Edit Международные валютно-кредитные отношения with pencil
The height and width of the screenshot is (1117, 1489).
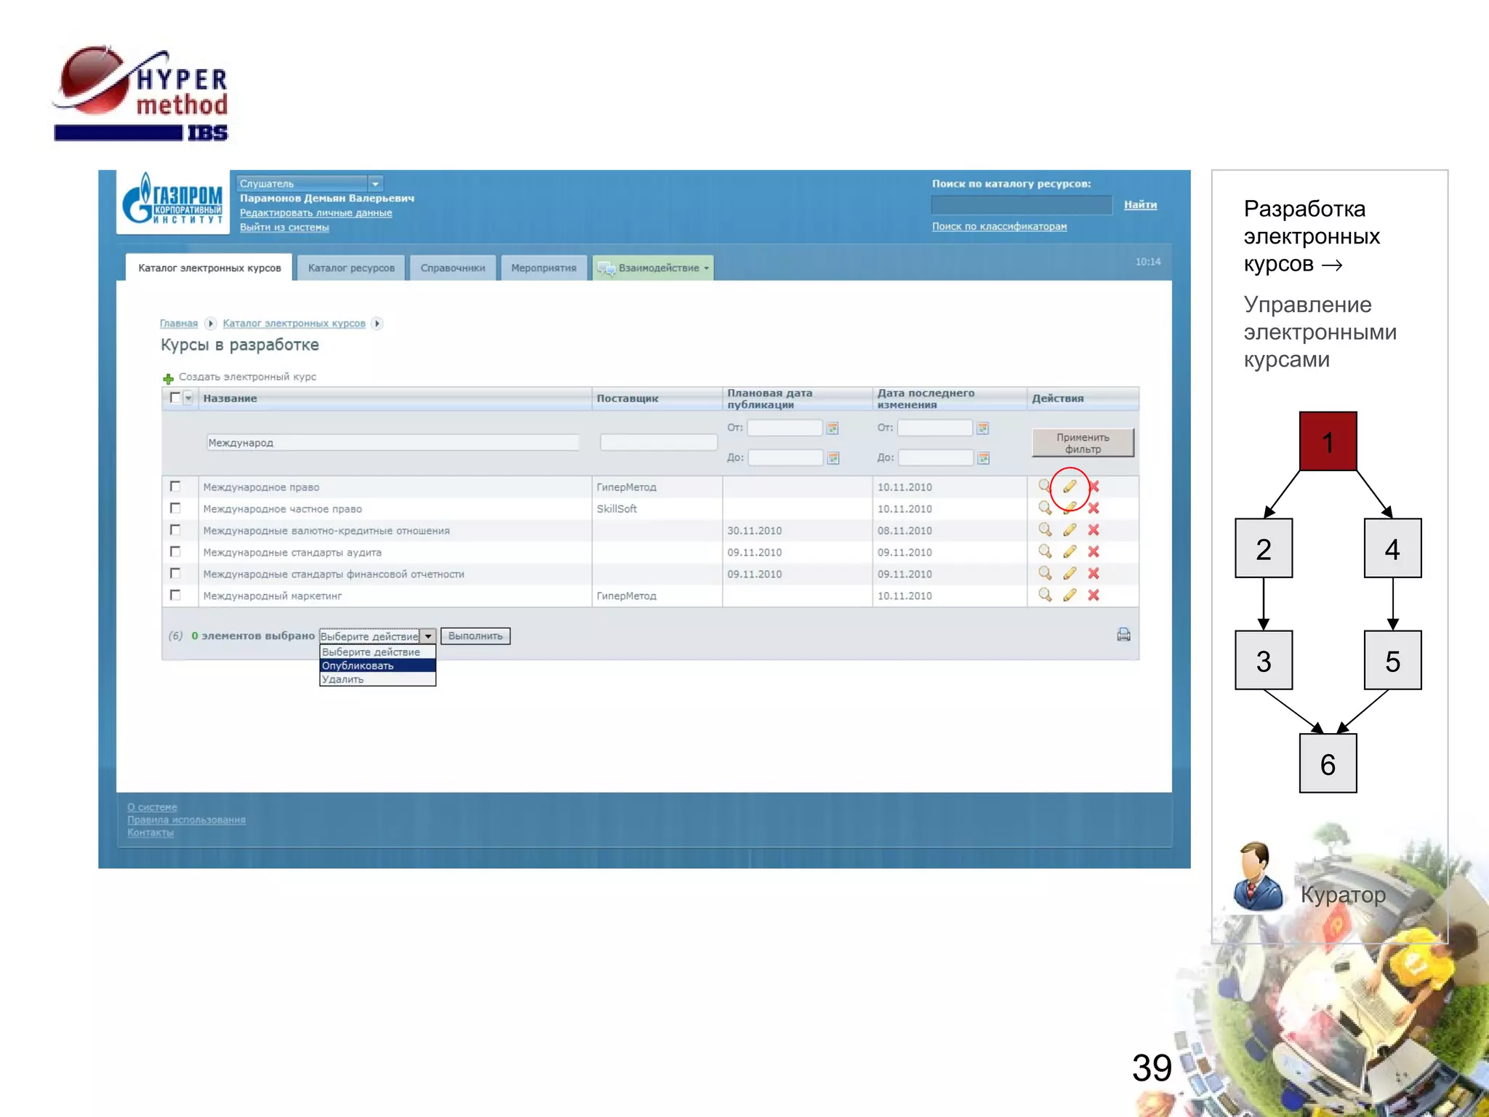(x=1069, y=530)
